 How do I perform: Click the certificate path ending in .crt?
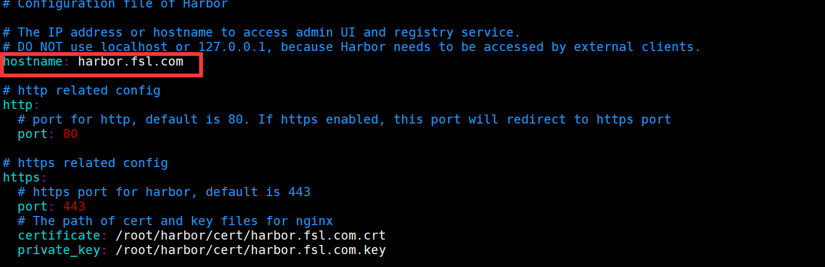click(251, 235)
